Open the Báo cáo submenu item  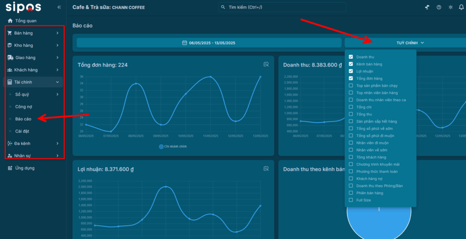(23, 119)
